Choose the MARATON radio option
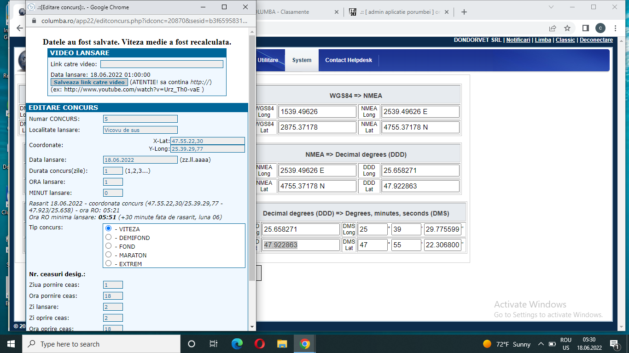Viewport: 629px width, 353px height. tap(109, 255)
